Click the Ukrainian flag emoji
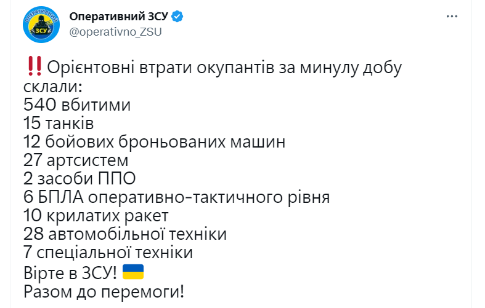This screenshot has width=485, height=308. (x=133, y=272)
